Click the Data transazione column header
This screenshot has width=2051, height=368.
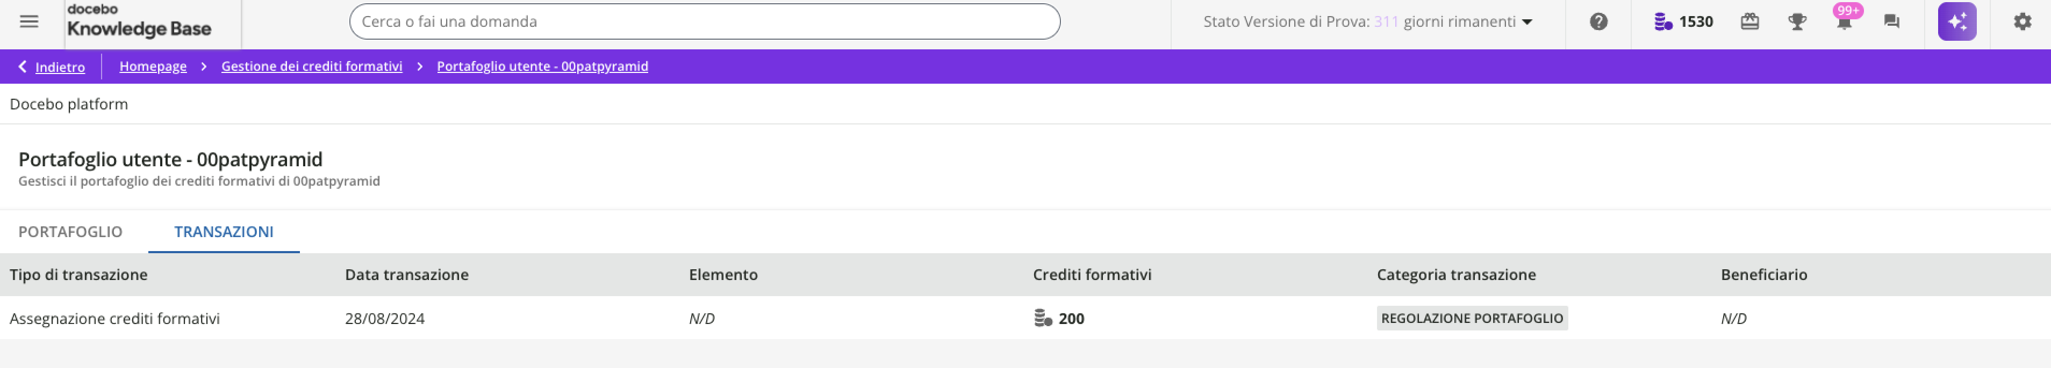click(406, 274)
